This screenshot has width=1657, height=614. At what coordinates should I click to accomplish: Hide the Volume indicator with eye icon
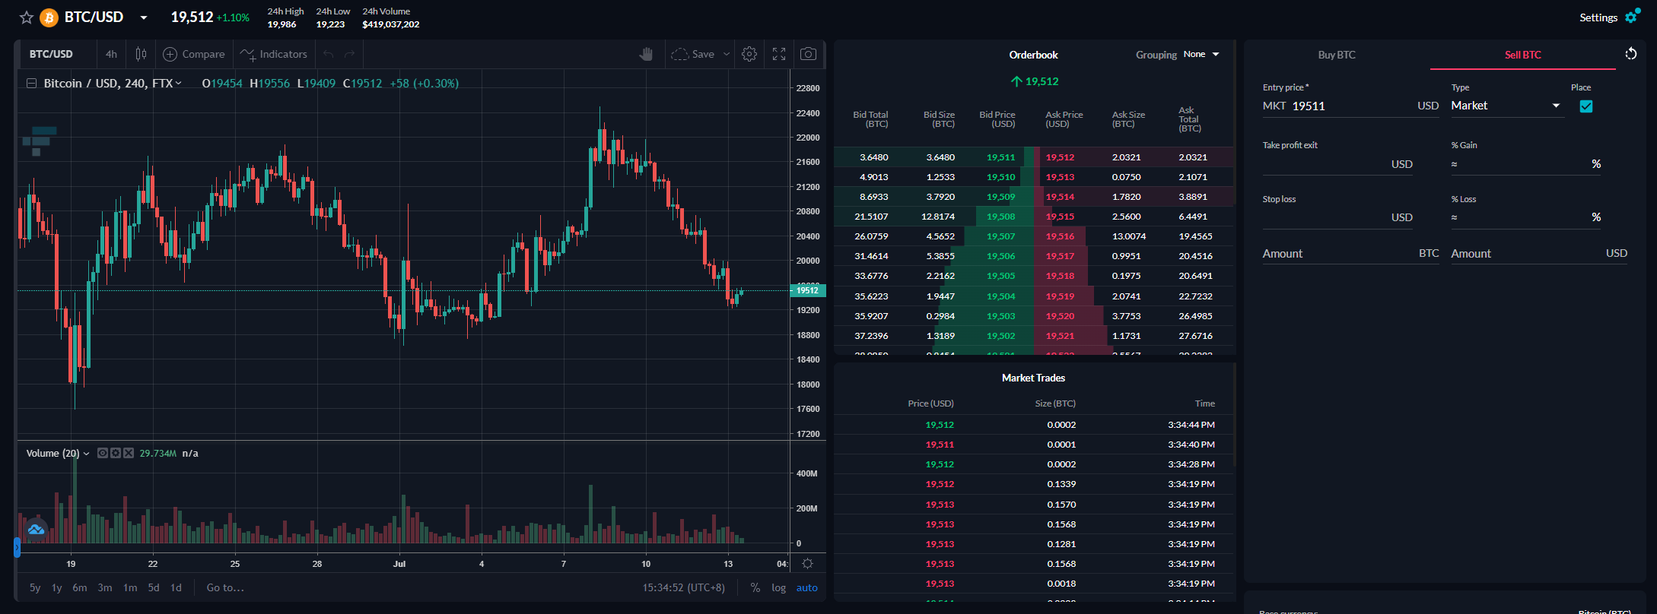pos(103,453)
